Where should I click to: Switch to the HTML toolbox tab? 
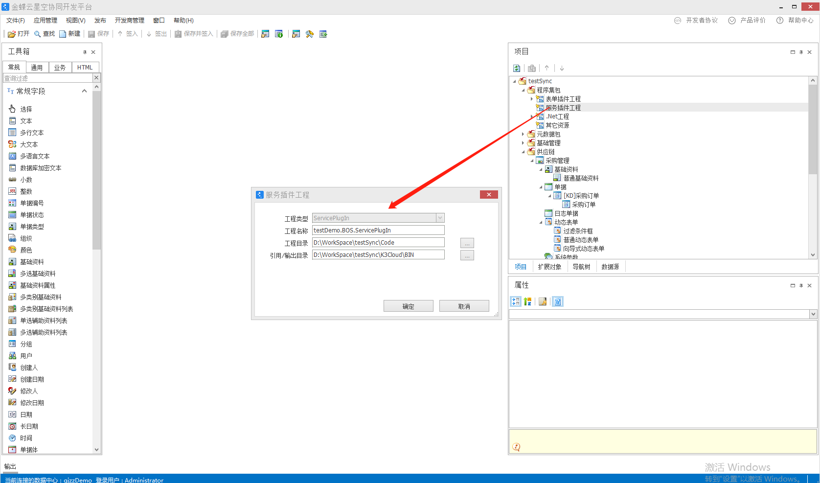point(85,68)
